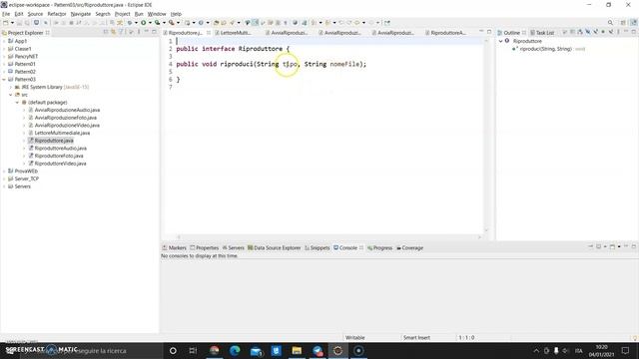The image size is (639, 359).
Task: Open the Chrome icon in the taskbar
Action: 214,350
